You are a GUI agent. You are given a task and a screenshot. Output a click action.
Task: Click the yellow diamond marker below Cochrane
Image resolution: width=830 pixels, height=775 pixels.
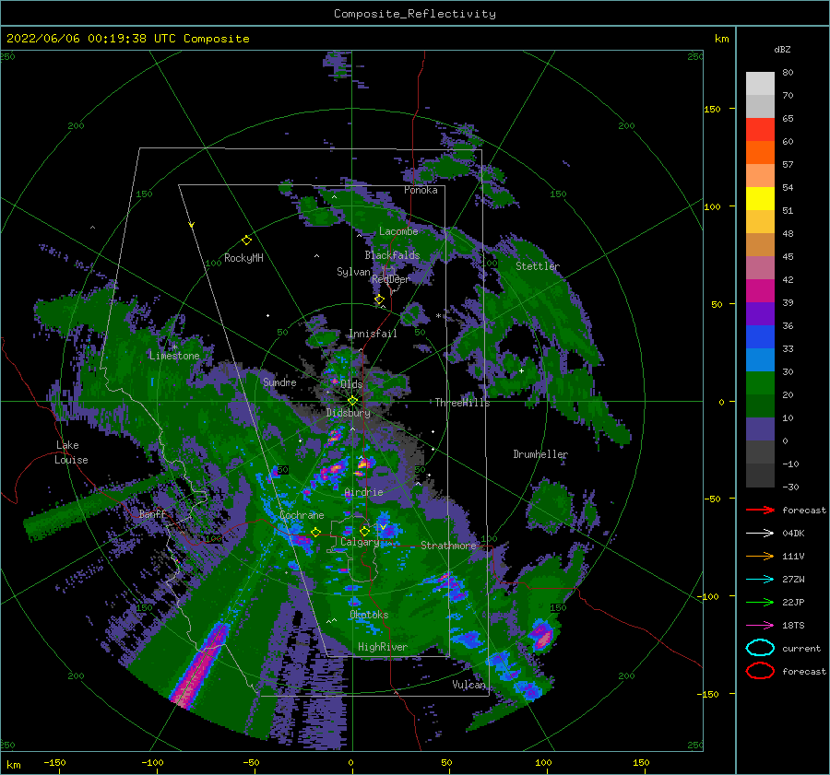point(316,532)
